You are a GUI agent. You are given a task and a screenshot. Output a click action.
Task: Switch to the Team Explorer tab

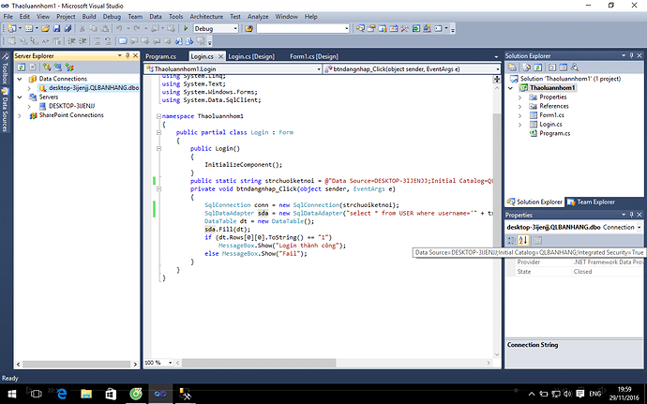coord(591,202)
